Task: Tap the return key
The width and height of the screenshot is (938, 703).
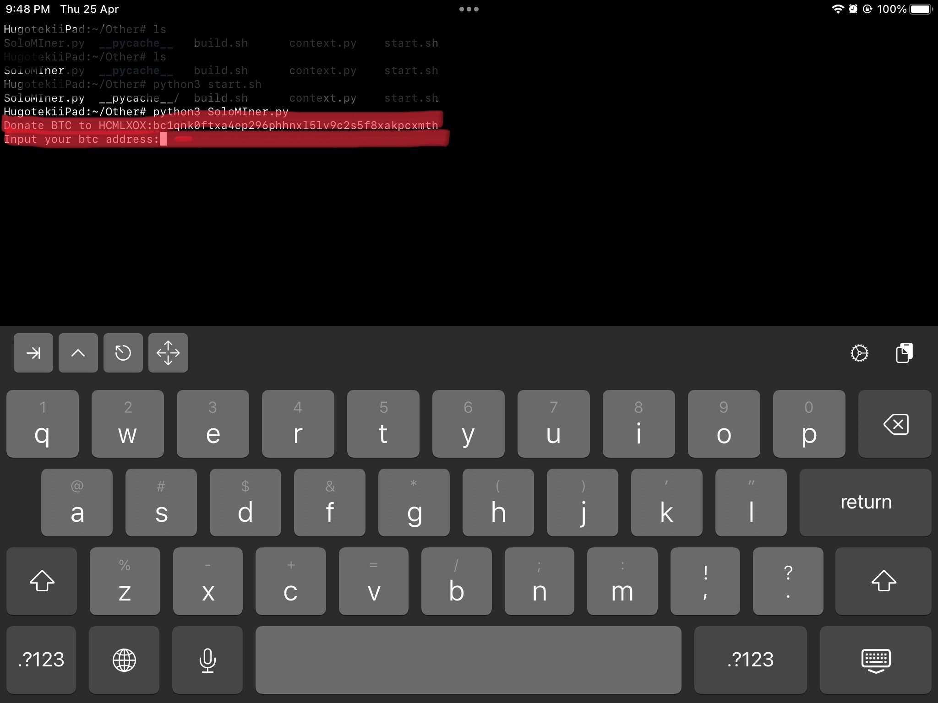Action: (866, 503)
